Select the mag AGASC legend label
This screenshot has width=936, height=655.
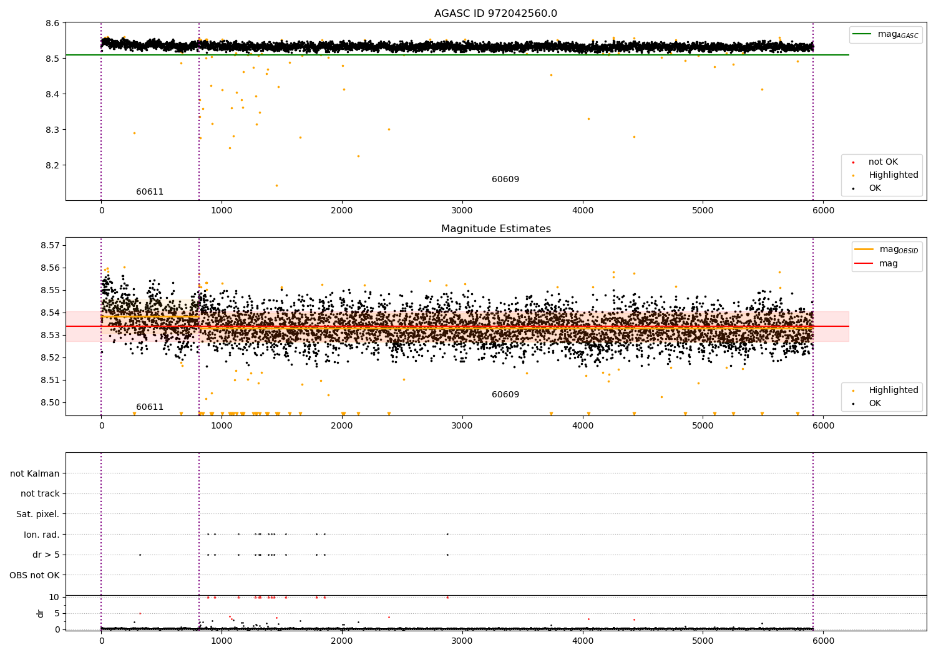(898, 34)
